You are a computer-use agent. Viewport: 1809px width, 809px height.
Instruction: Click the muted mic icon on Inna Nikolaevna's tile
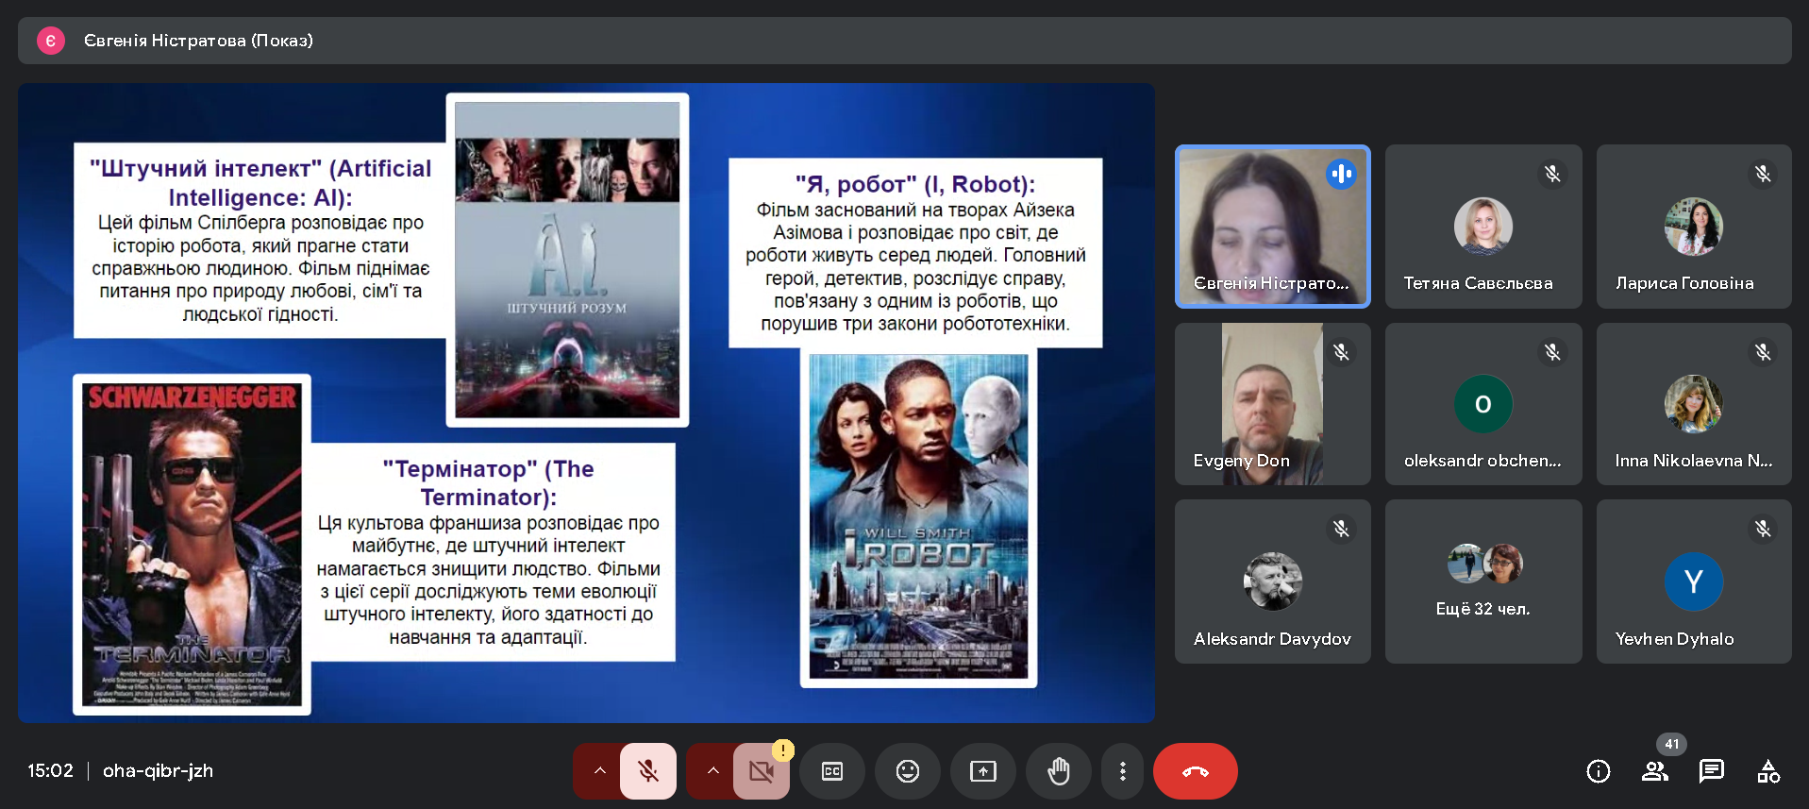(x=1763, y=352)
